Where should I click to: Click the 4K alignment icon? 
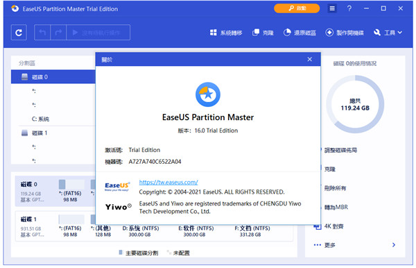[318, 226]
